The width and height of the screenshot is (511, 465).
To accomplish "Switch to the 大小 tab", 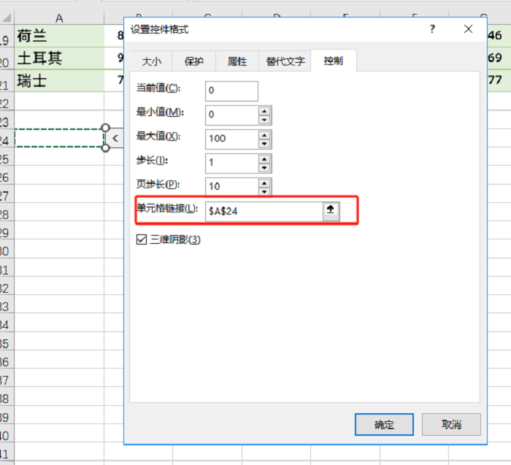I will pos(151,61).
